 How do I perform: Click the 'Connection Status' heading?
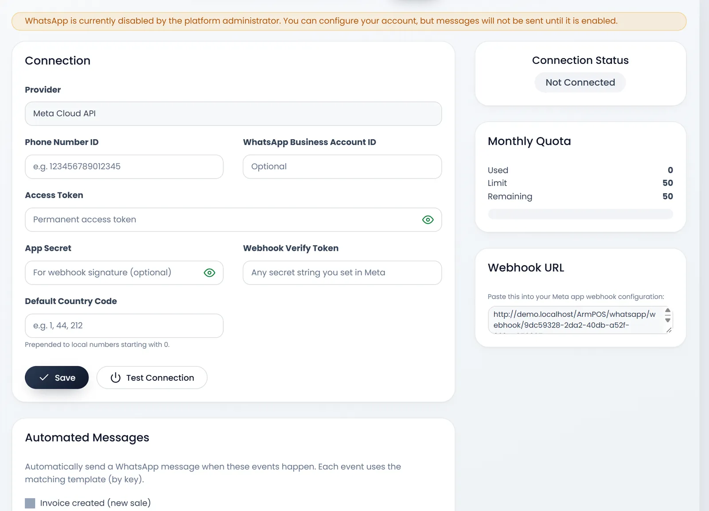pos(580,60)
